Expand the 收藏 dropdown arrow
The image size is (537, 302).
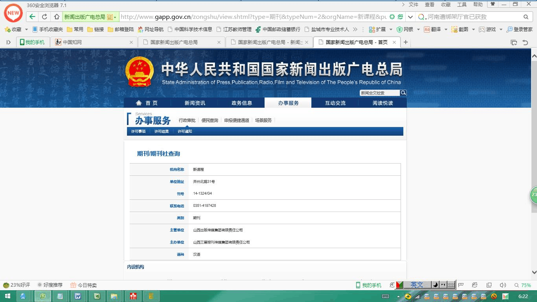coord(26,29)
